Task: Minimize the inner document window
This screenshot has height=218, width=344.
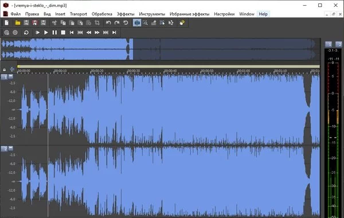Action: (327, 14)
